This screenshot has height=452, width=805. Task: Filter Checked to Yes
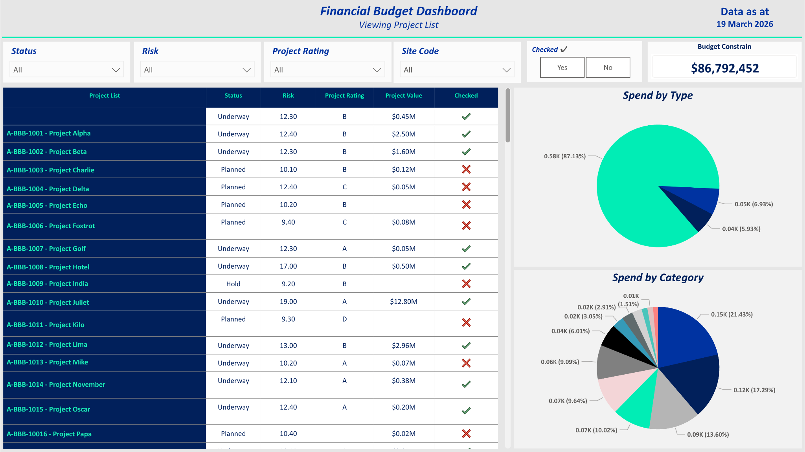click(x=562, y=68)
